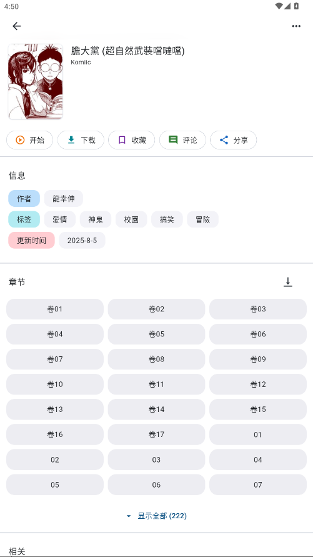This screenshot has width=313, height=557.
Task: Go back using the arrow icon
Action: (x=17, y=26)
